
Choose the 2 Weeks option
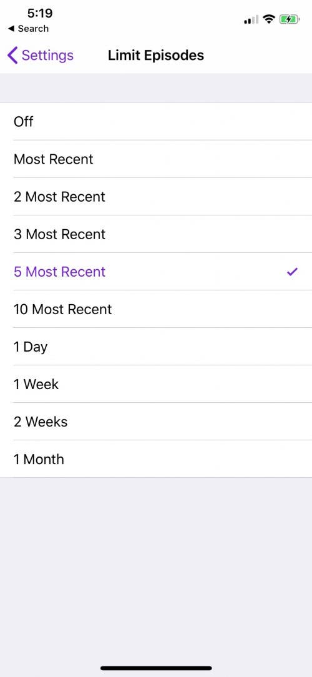[x=156, y=422]
